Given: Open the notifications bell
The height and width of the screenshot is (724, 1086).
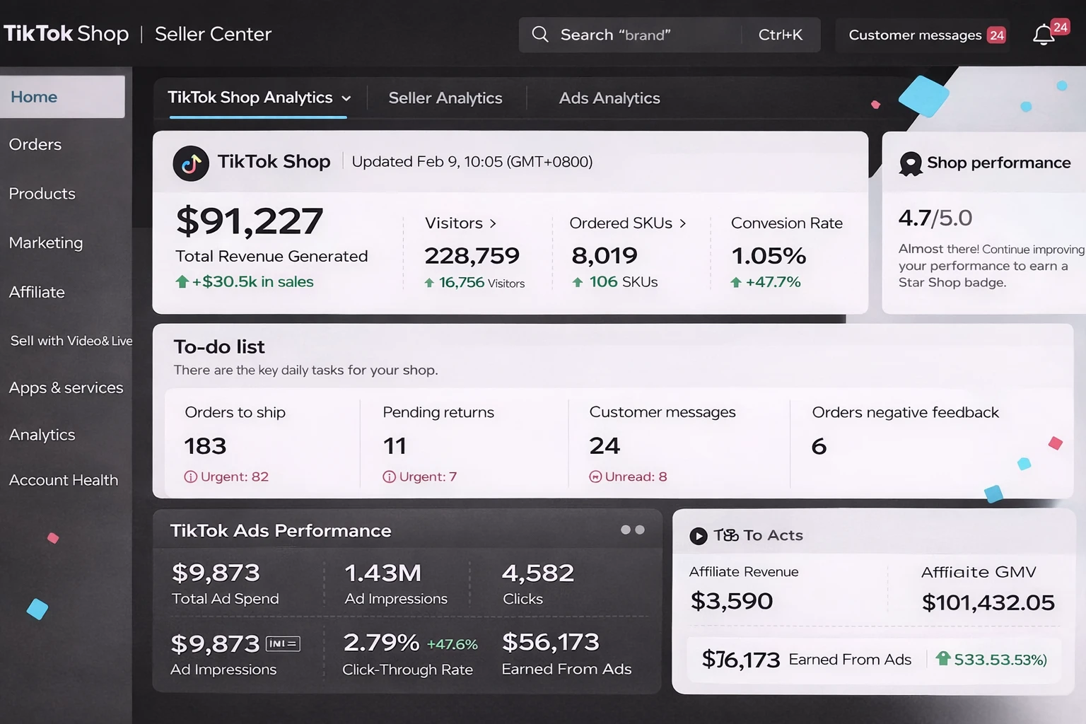Looking at the screenshot, I should (x=1044, y=35).
